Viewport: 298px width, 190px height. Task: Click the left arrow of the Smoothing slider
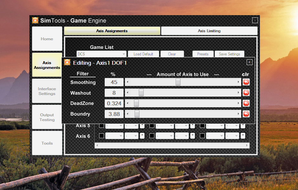click(128, 82)
